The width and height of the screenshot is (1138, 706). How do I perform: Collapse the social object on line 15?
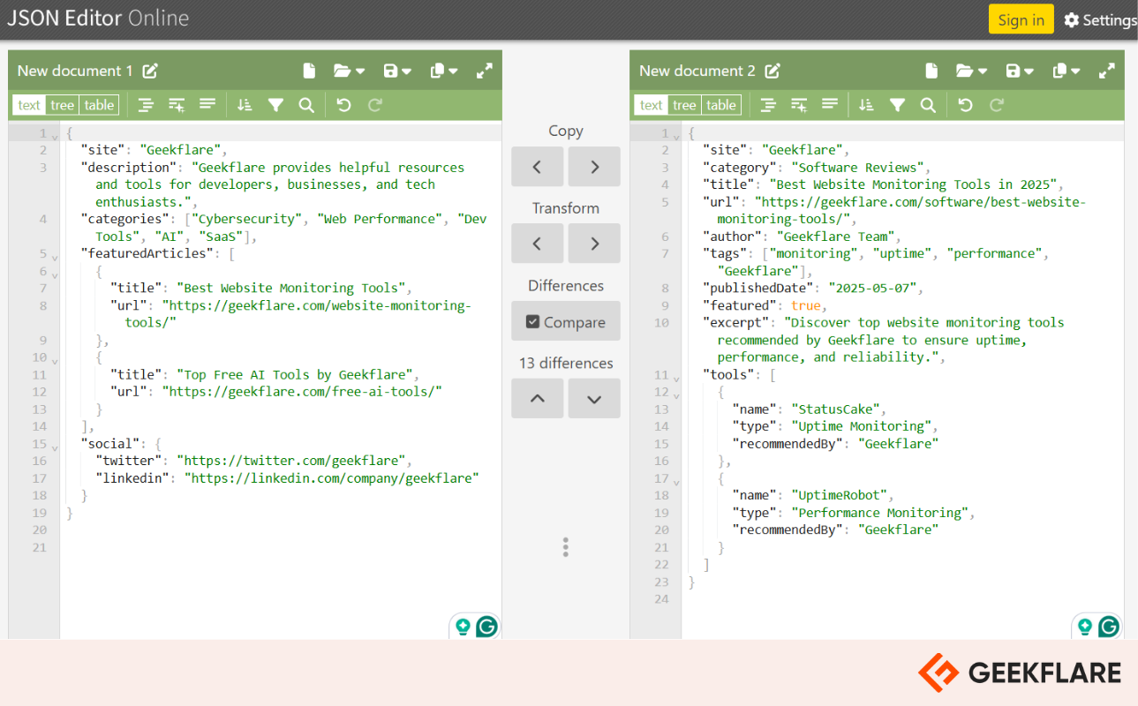tap(55, 447)
